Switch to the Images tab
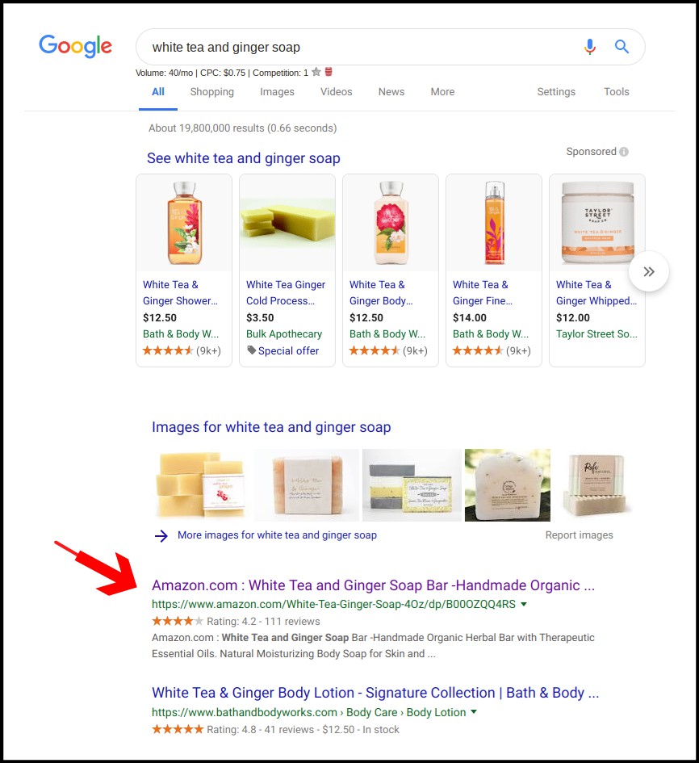 [x=277, y=91]
